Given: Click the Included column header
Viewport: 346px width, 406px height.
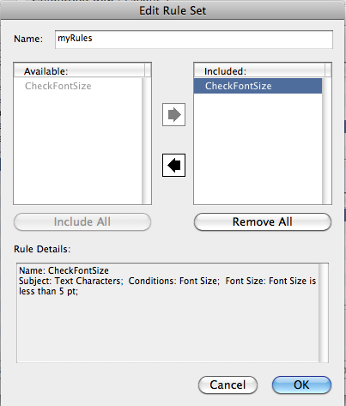Looking at the screenshot, I should tap(259, 70).
